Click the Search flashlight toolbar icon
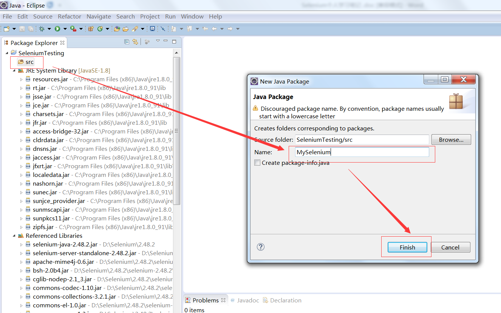The image size is (501, 313). coord(135,29)
